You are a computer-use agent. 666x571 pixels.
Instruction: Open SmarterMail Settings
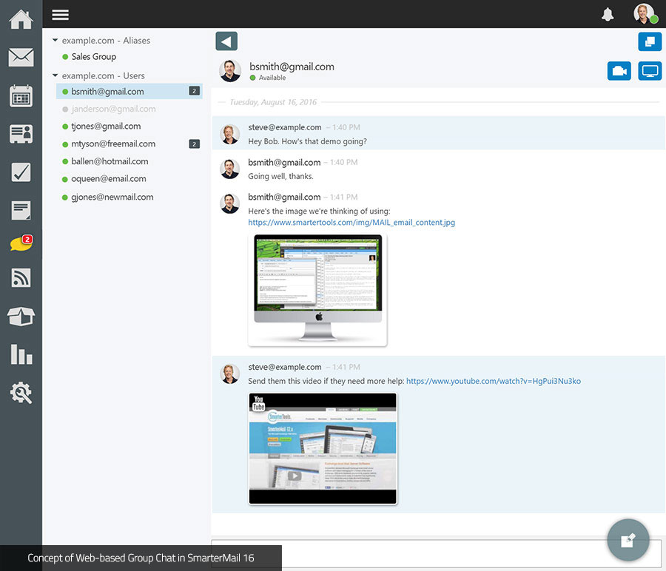click(20, 393)
